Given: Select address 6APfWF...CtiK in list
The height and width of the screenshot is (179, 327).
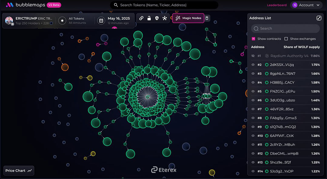Looking at the screenshot, I should pos(282,136).
